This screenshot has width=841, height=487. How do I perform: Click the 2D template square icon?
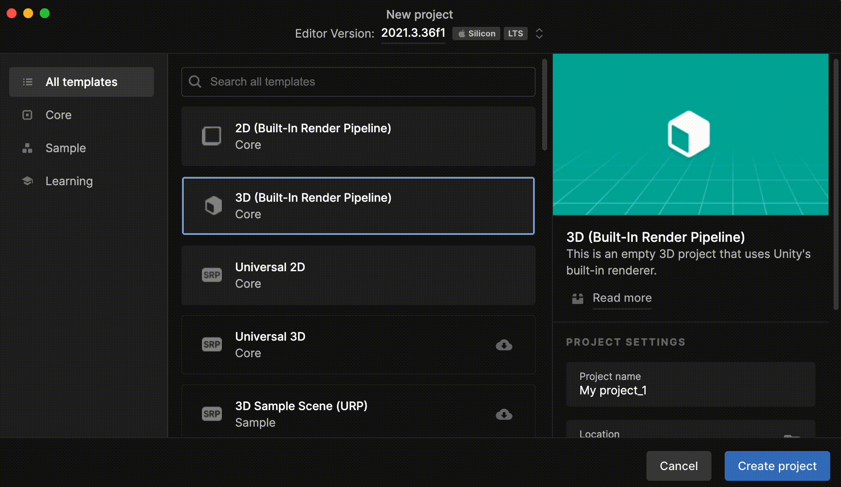pyautogui.click(x=211, y=136)
